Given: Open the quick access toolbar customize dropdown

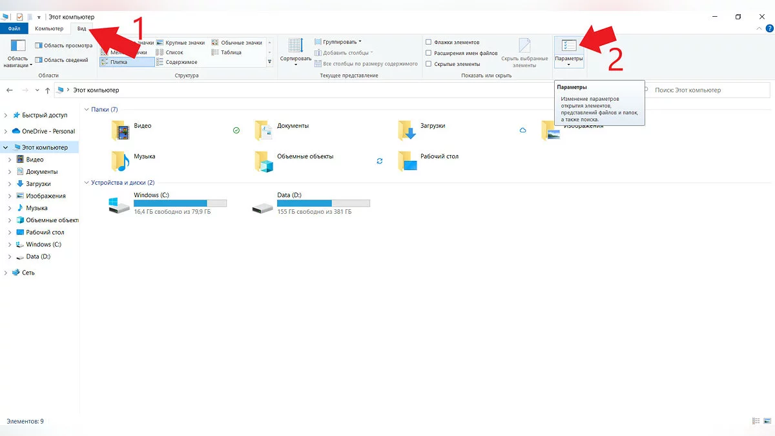Looking at the screenshot, I should [39, 17].
